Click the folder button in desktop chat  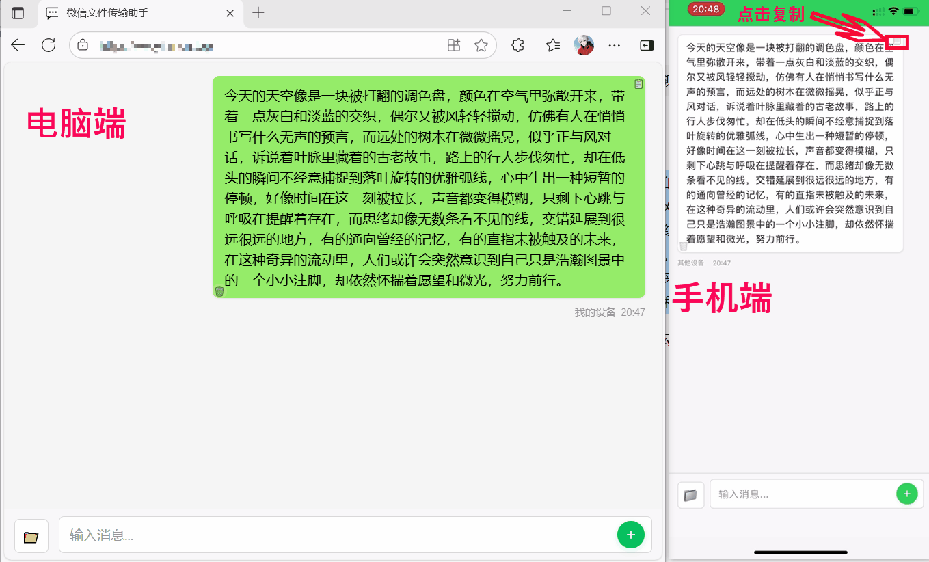(x=31, y=536)
